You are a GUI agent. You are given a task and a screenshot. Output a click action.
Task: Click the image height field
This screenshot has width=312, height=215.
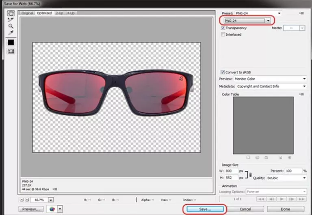point(231,178)
